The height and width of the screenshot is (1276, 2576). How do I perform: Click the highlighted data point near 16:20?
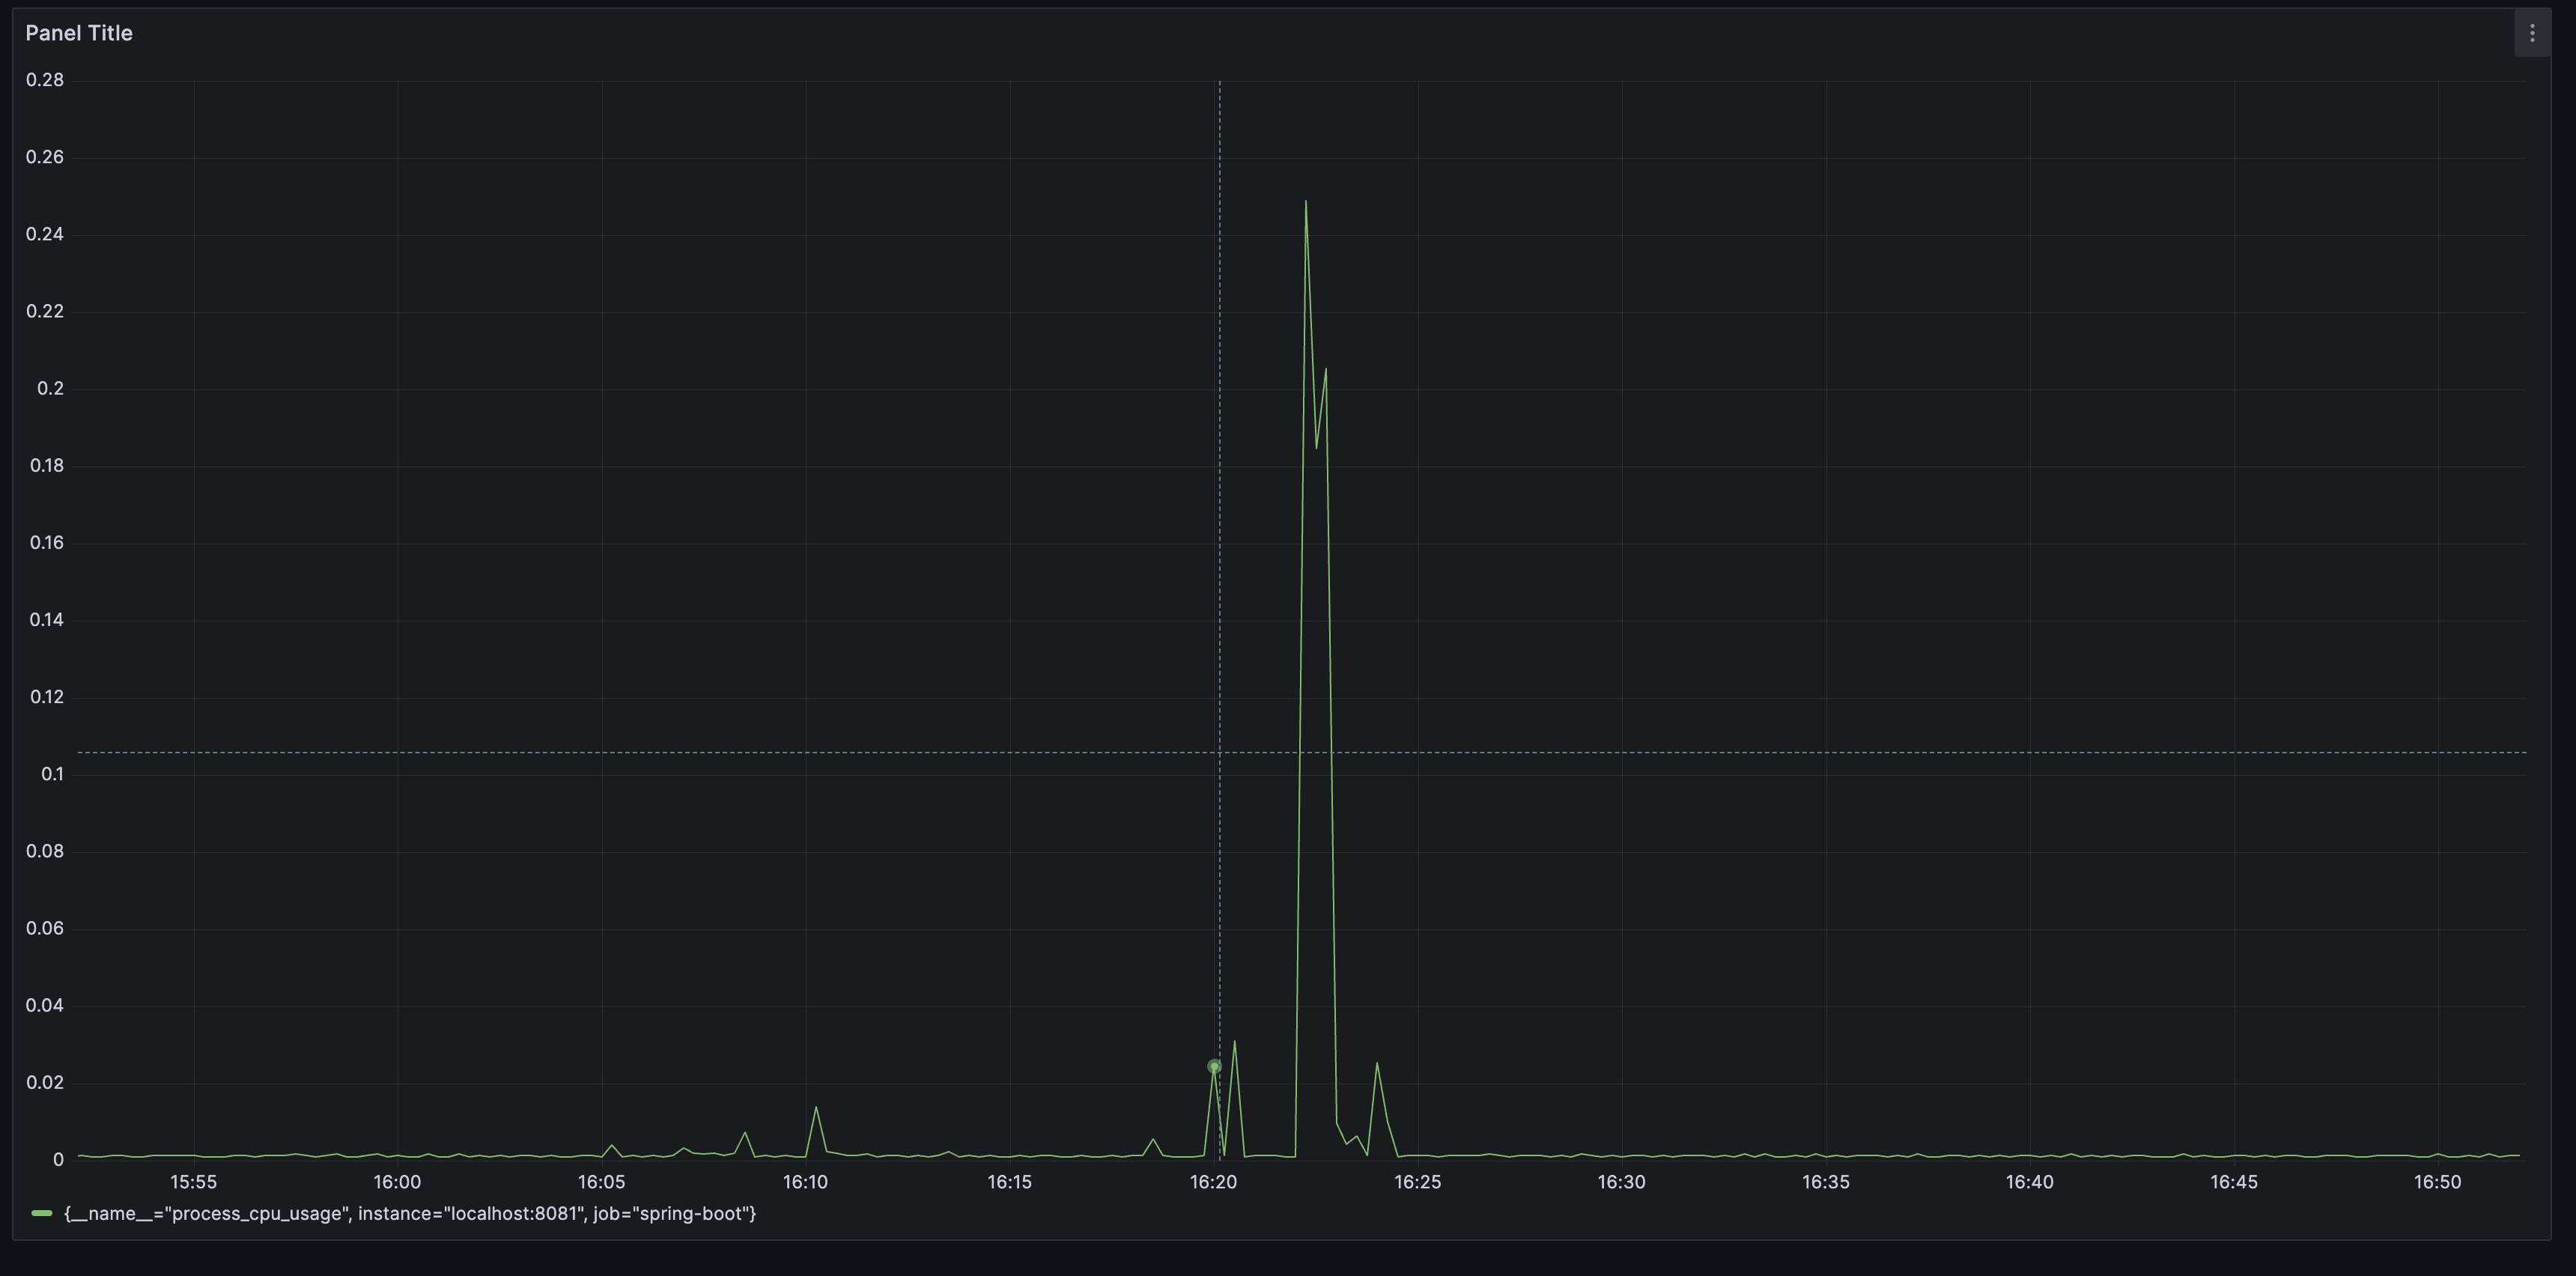[1214, 1067]
